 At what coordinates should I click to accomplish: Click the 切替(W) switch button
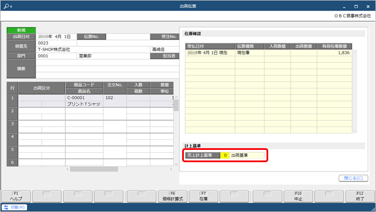[x=15, y=207]
